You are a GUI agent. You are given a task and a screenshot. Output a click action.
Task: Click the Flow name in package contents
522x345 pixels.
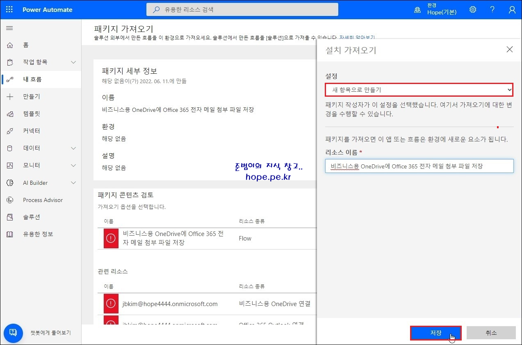coord(173,238)
